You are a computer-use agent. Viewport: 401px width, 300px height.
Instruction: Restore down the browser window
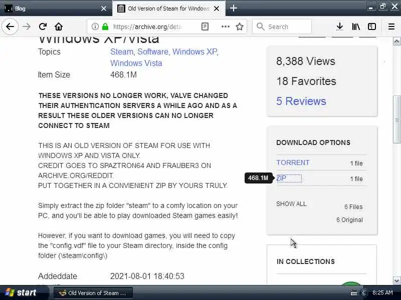pyautogui.click(x=382, y=6)
